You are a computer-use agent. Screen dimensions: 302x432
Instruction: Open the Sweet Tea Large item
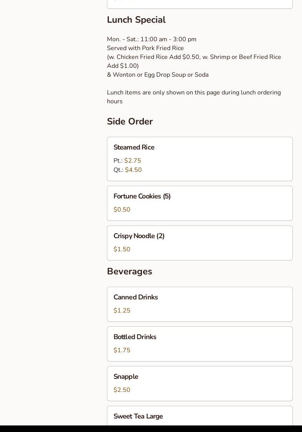(138, 417)
